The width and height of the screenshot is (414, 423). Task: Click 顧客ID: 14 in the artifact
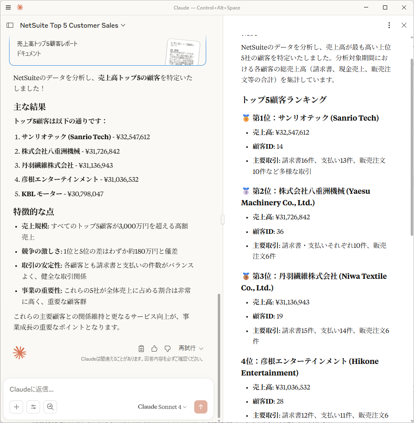click(268, 147)
